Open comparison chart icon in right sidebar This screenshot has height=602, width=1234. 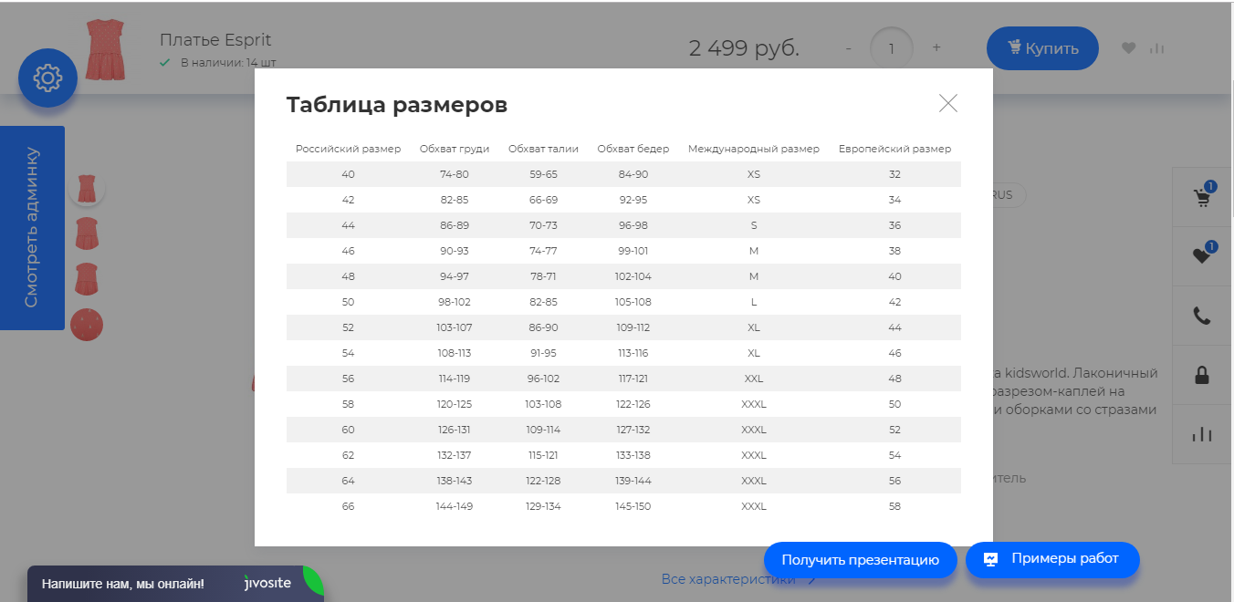click(1202, 434)
